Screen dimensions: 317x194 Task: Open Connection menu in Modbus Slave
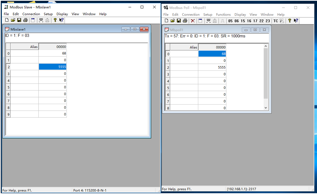point(31,14)
